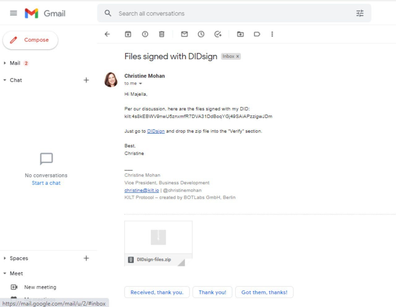Image resolution: width=396 pixels, height=307 pixels.
Task: Click the 'No conversations' text
Action: coord(46,175)
